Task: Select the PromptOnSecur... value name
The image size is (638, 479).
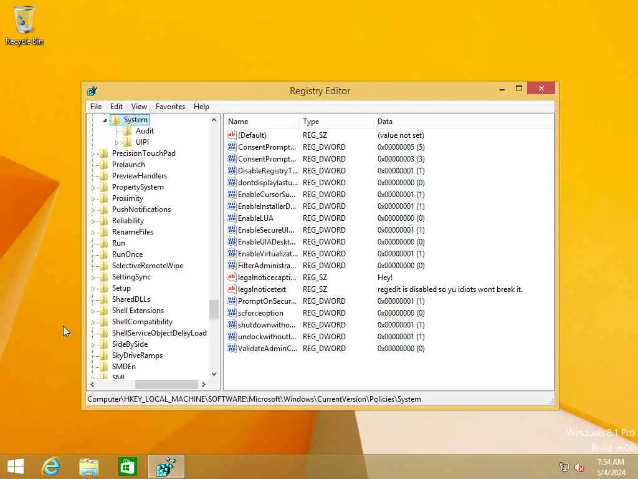Action: click(267, 301)
